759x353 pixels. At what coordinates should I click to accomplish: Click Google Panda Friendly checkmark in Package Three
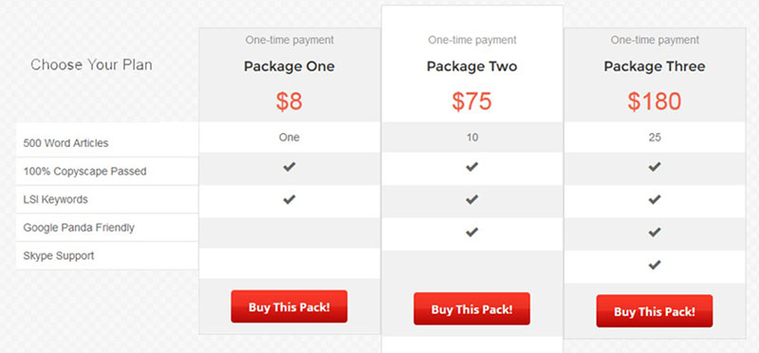pyautogui.click(x=655, y=232)
